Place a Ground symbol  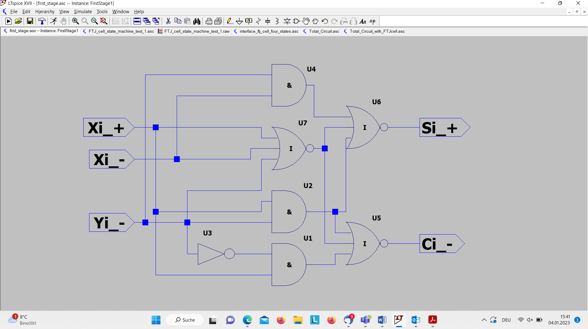pos(239,21)
